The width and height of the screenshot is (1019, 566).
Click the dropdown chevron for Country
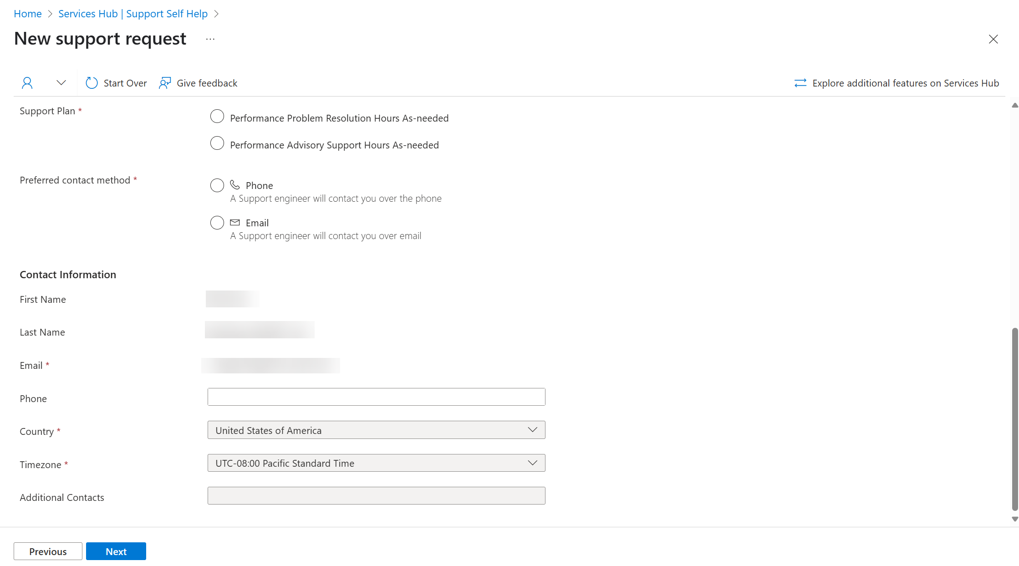coord(531,429)
